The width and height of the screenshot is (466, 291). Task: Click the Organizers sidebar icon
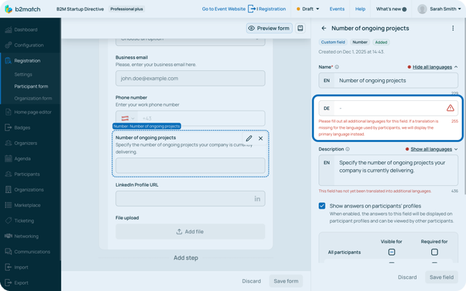pos(8,143)
